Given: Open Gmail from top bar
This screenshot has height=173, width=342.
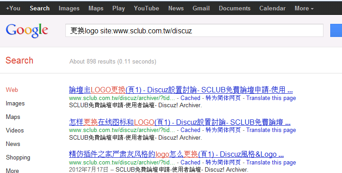Looking at the screenshot, I should [x=201, y=8].
